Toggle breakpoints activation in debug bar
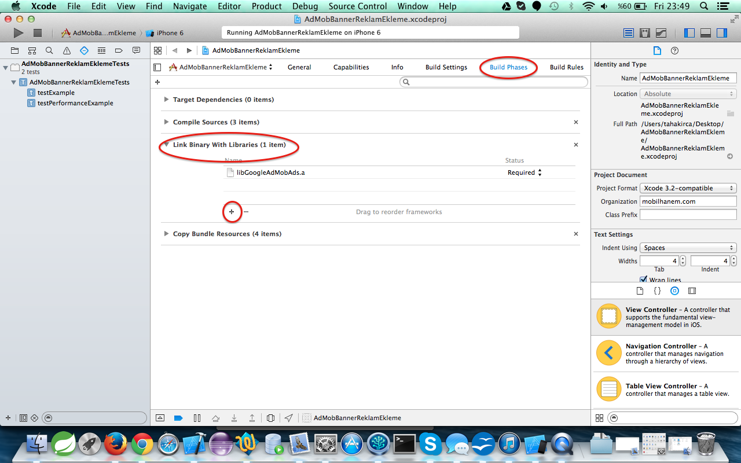741x463 pixels. 178,418
